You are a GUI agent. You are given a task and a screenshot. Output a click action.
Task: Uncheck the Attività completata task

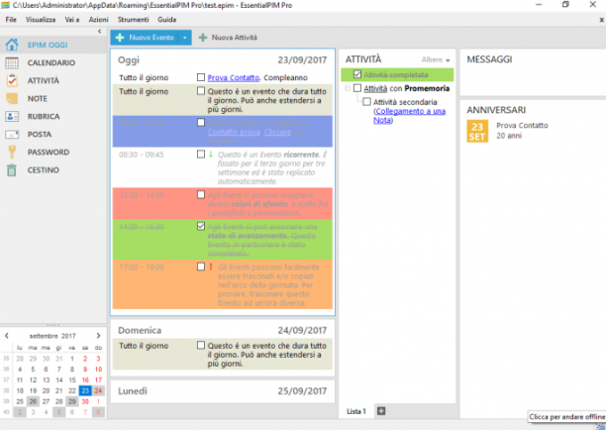click(357, 74)
